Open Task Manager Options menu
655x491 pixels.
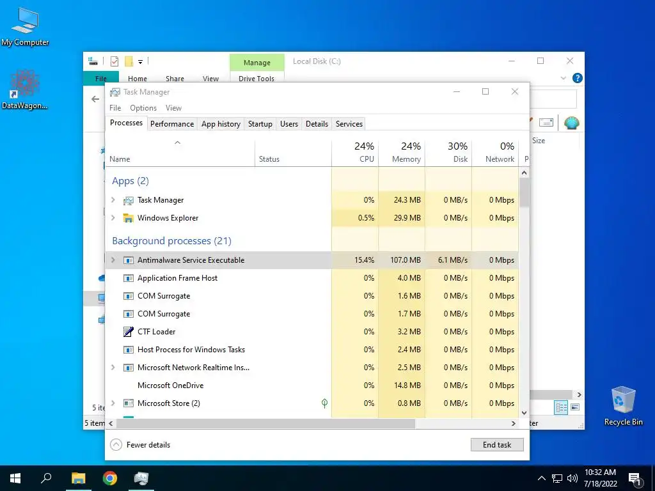pyautogui.click(x=143, y=108)
